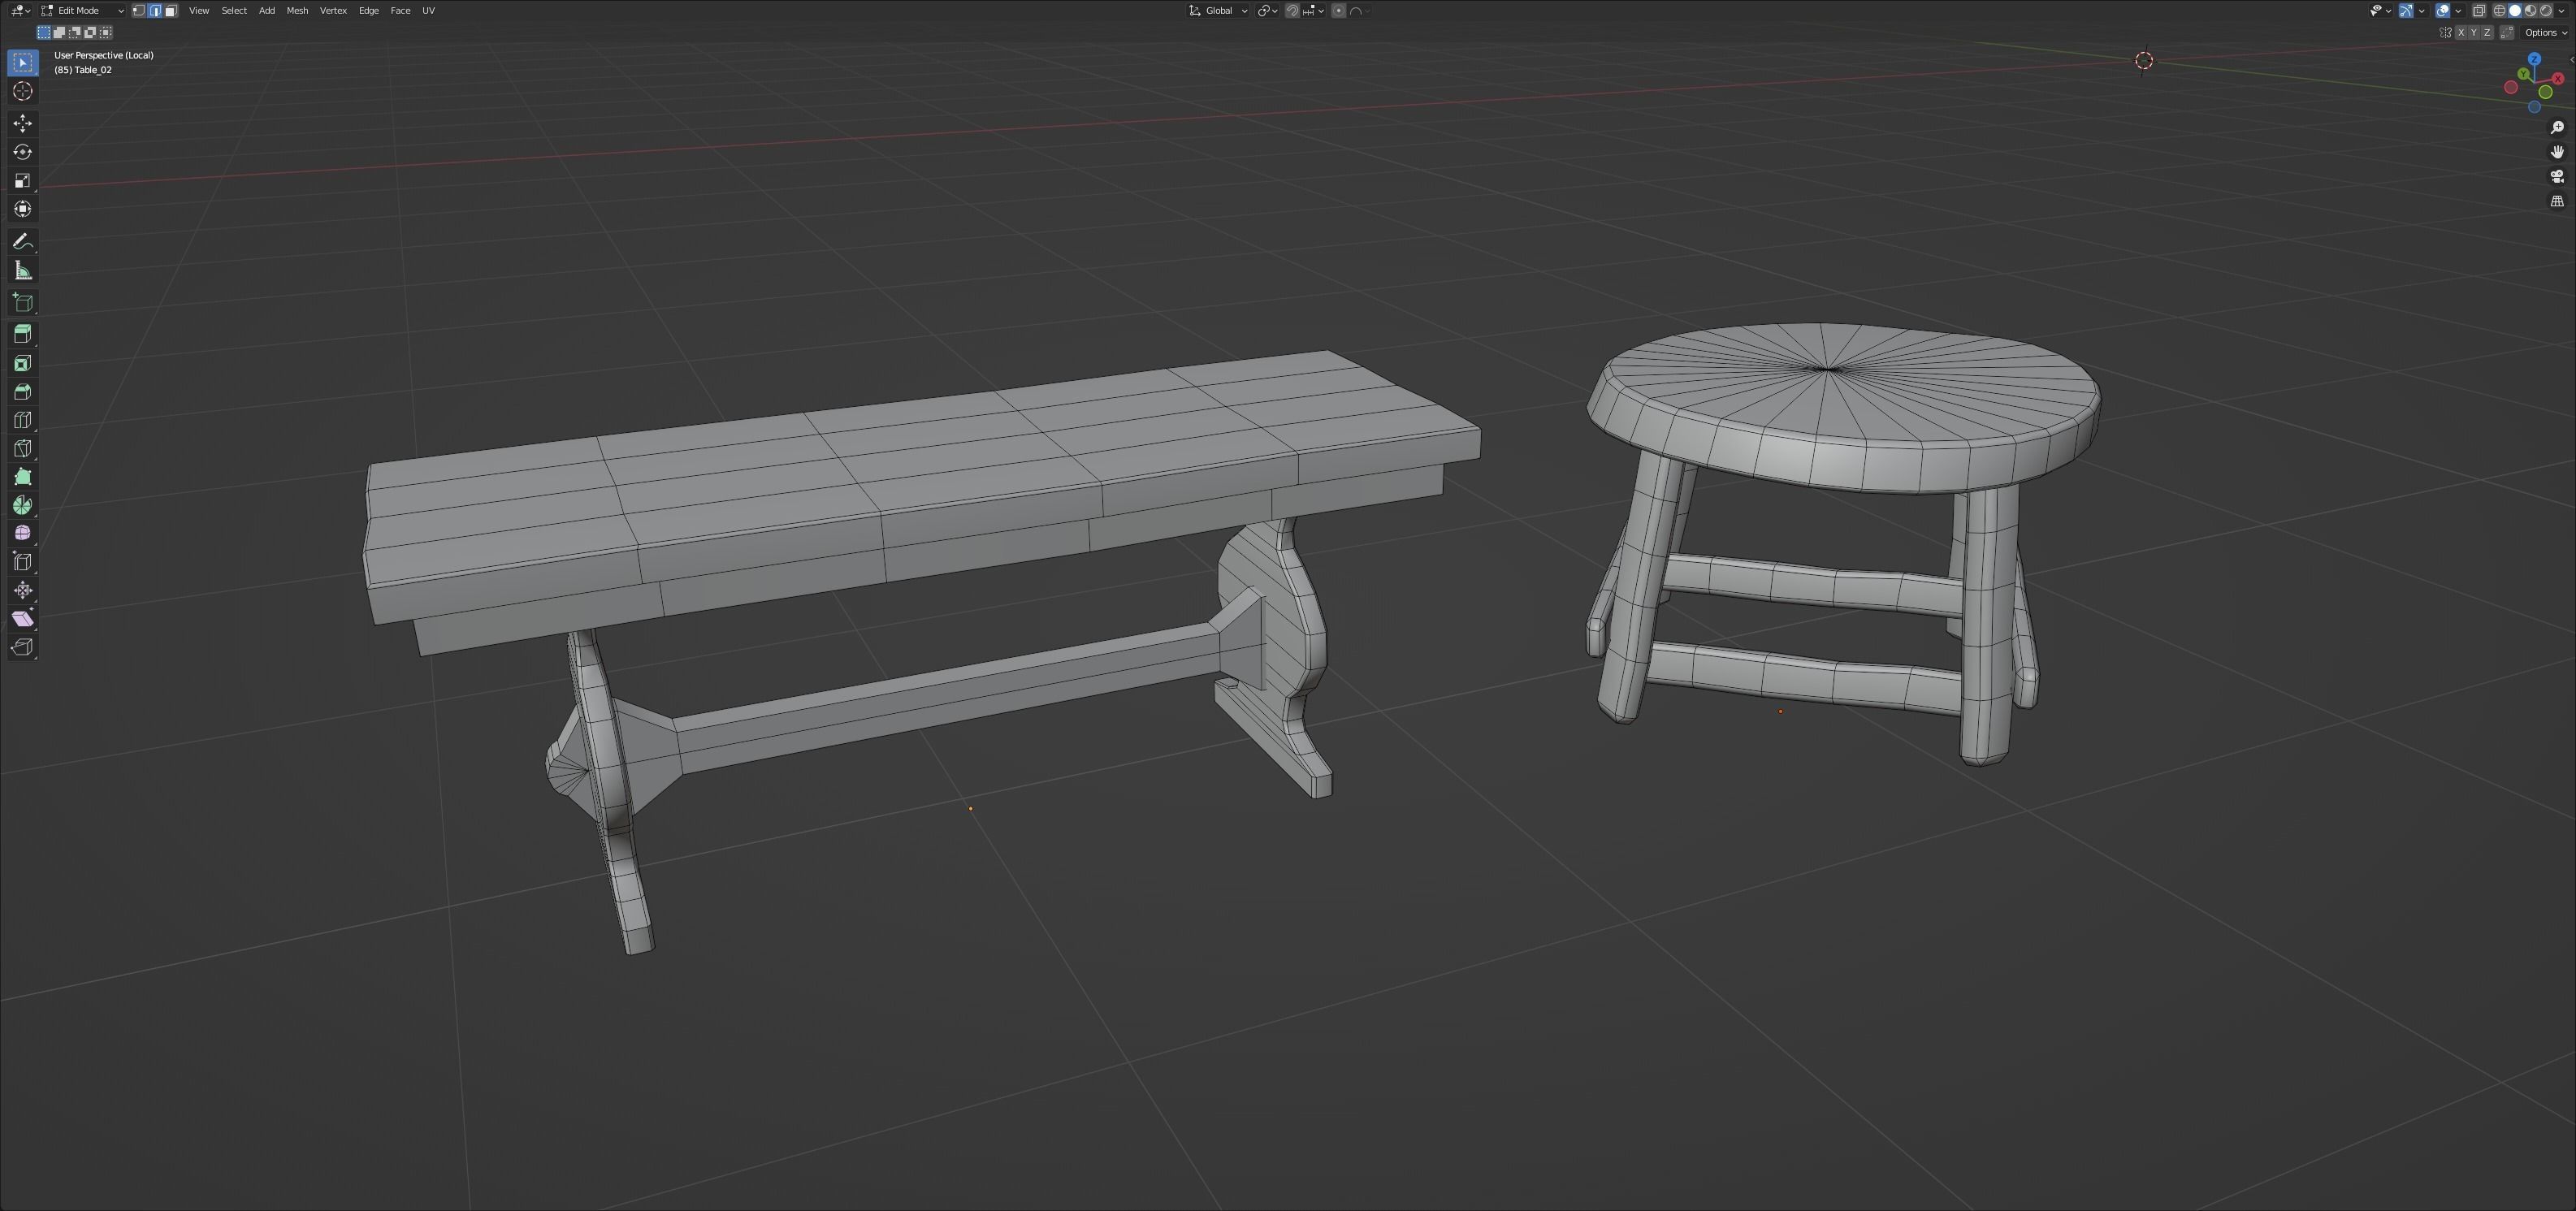Toggle Auto Merge Vertices button
The height and width of the screenshot is (1211, 2576).
tap(2507, 32)
